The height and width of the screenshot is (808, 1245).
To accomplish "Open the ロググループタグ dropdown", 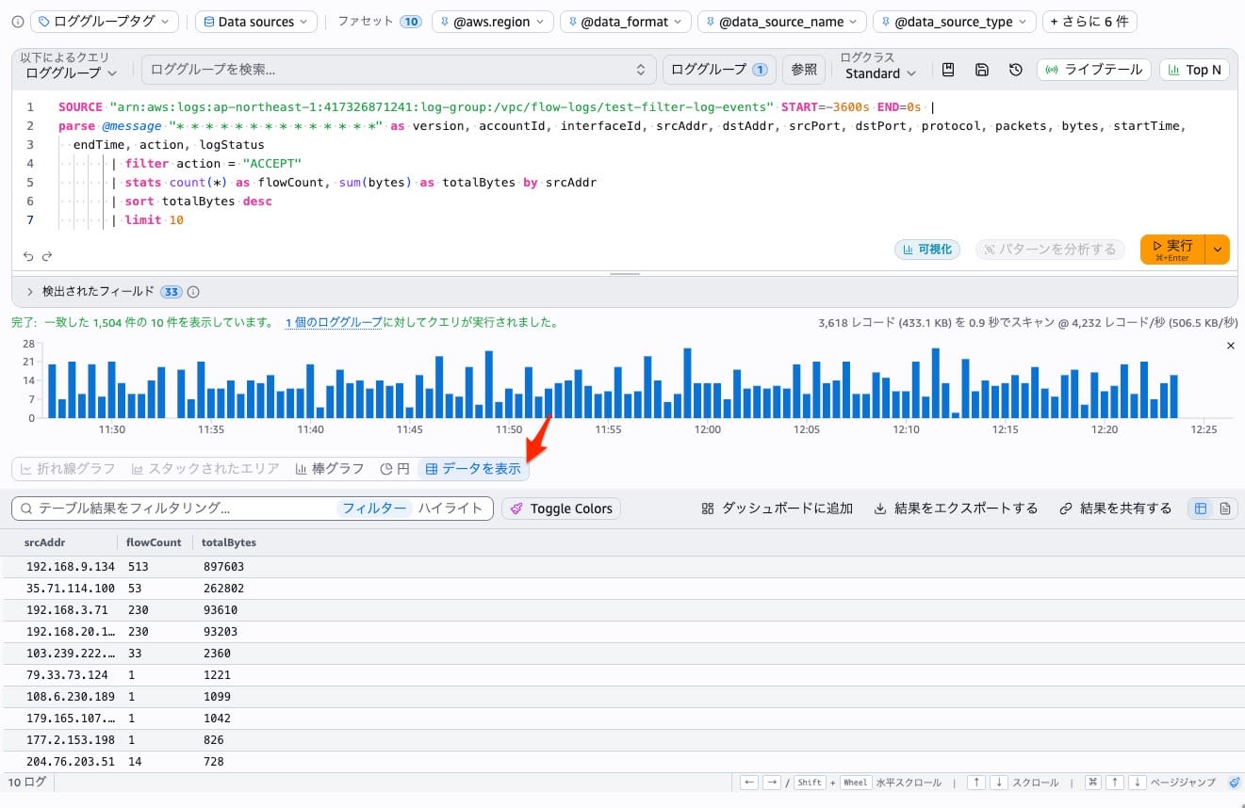I will (104, 21).
